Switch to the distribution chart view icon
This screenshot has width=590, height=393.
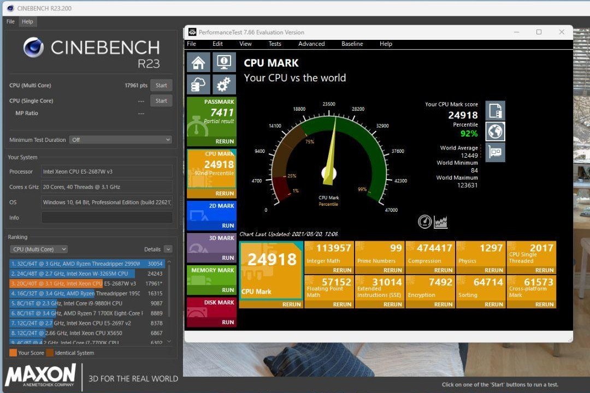pos(441,222)
